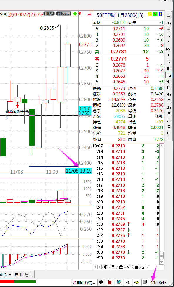Image resolution: width=174 pixels, height=287 pixels.
Task: Switch to the 3-minute period
Action: 169,56
